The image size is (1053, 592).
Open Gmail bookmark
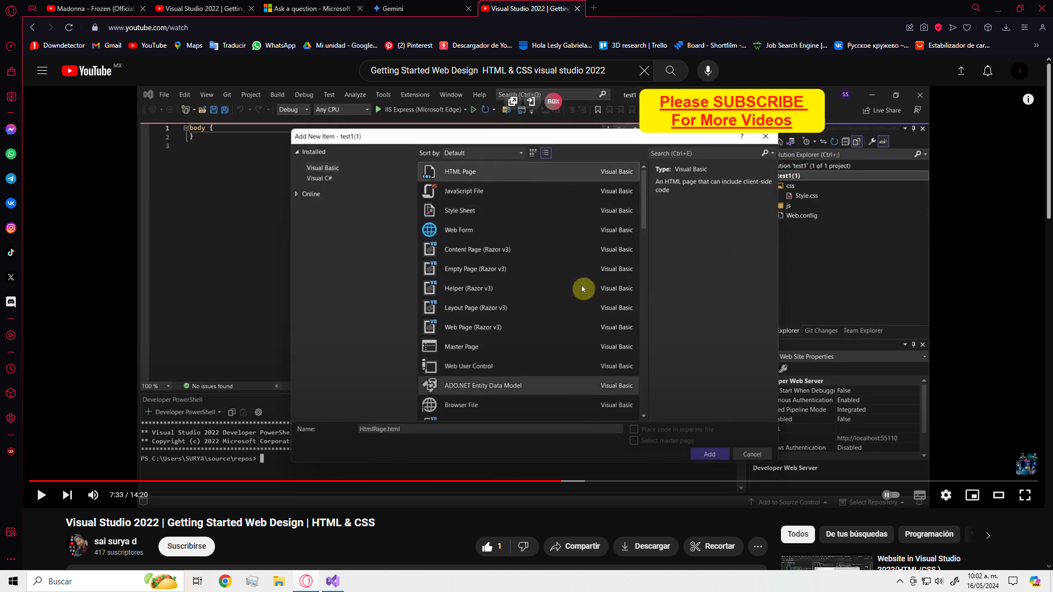pyautogui.click(x=107, y=45)
